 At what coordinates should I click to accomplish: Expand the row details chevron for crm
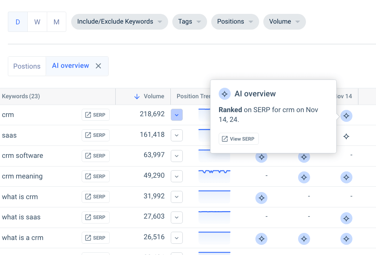(x=176, y=115)
